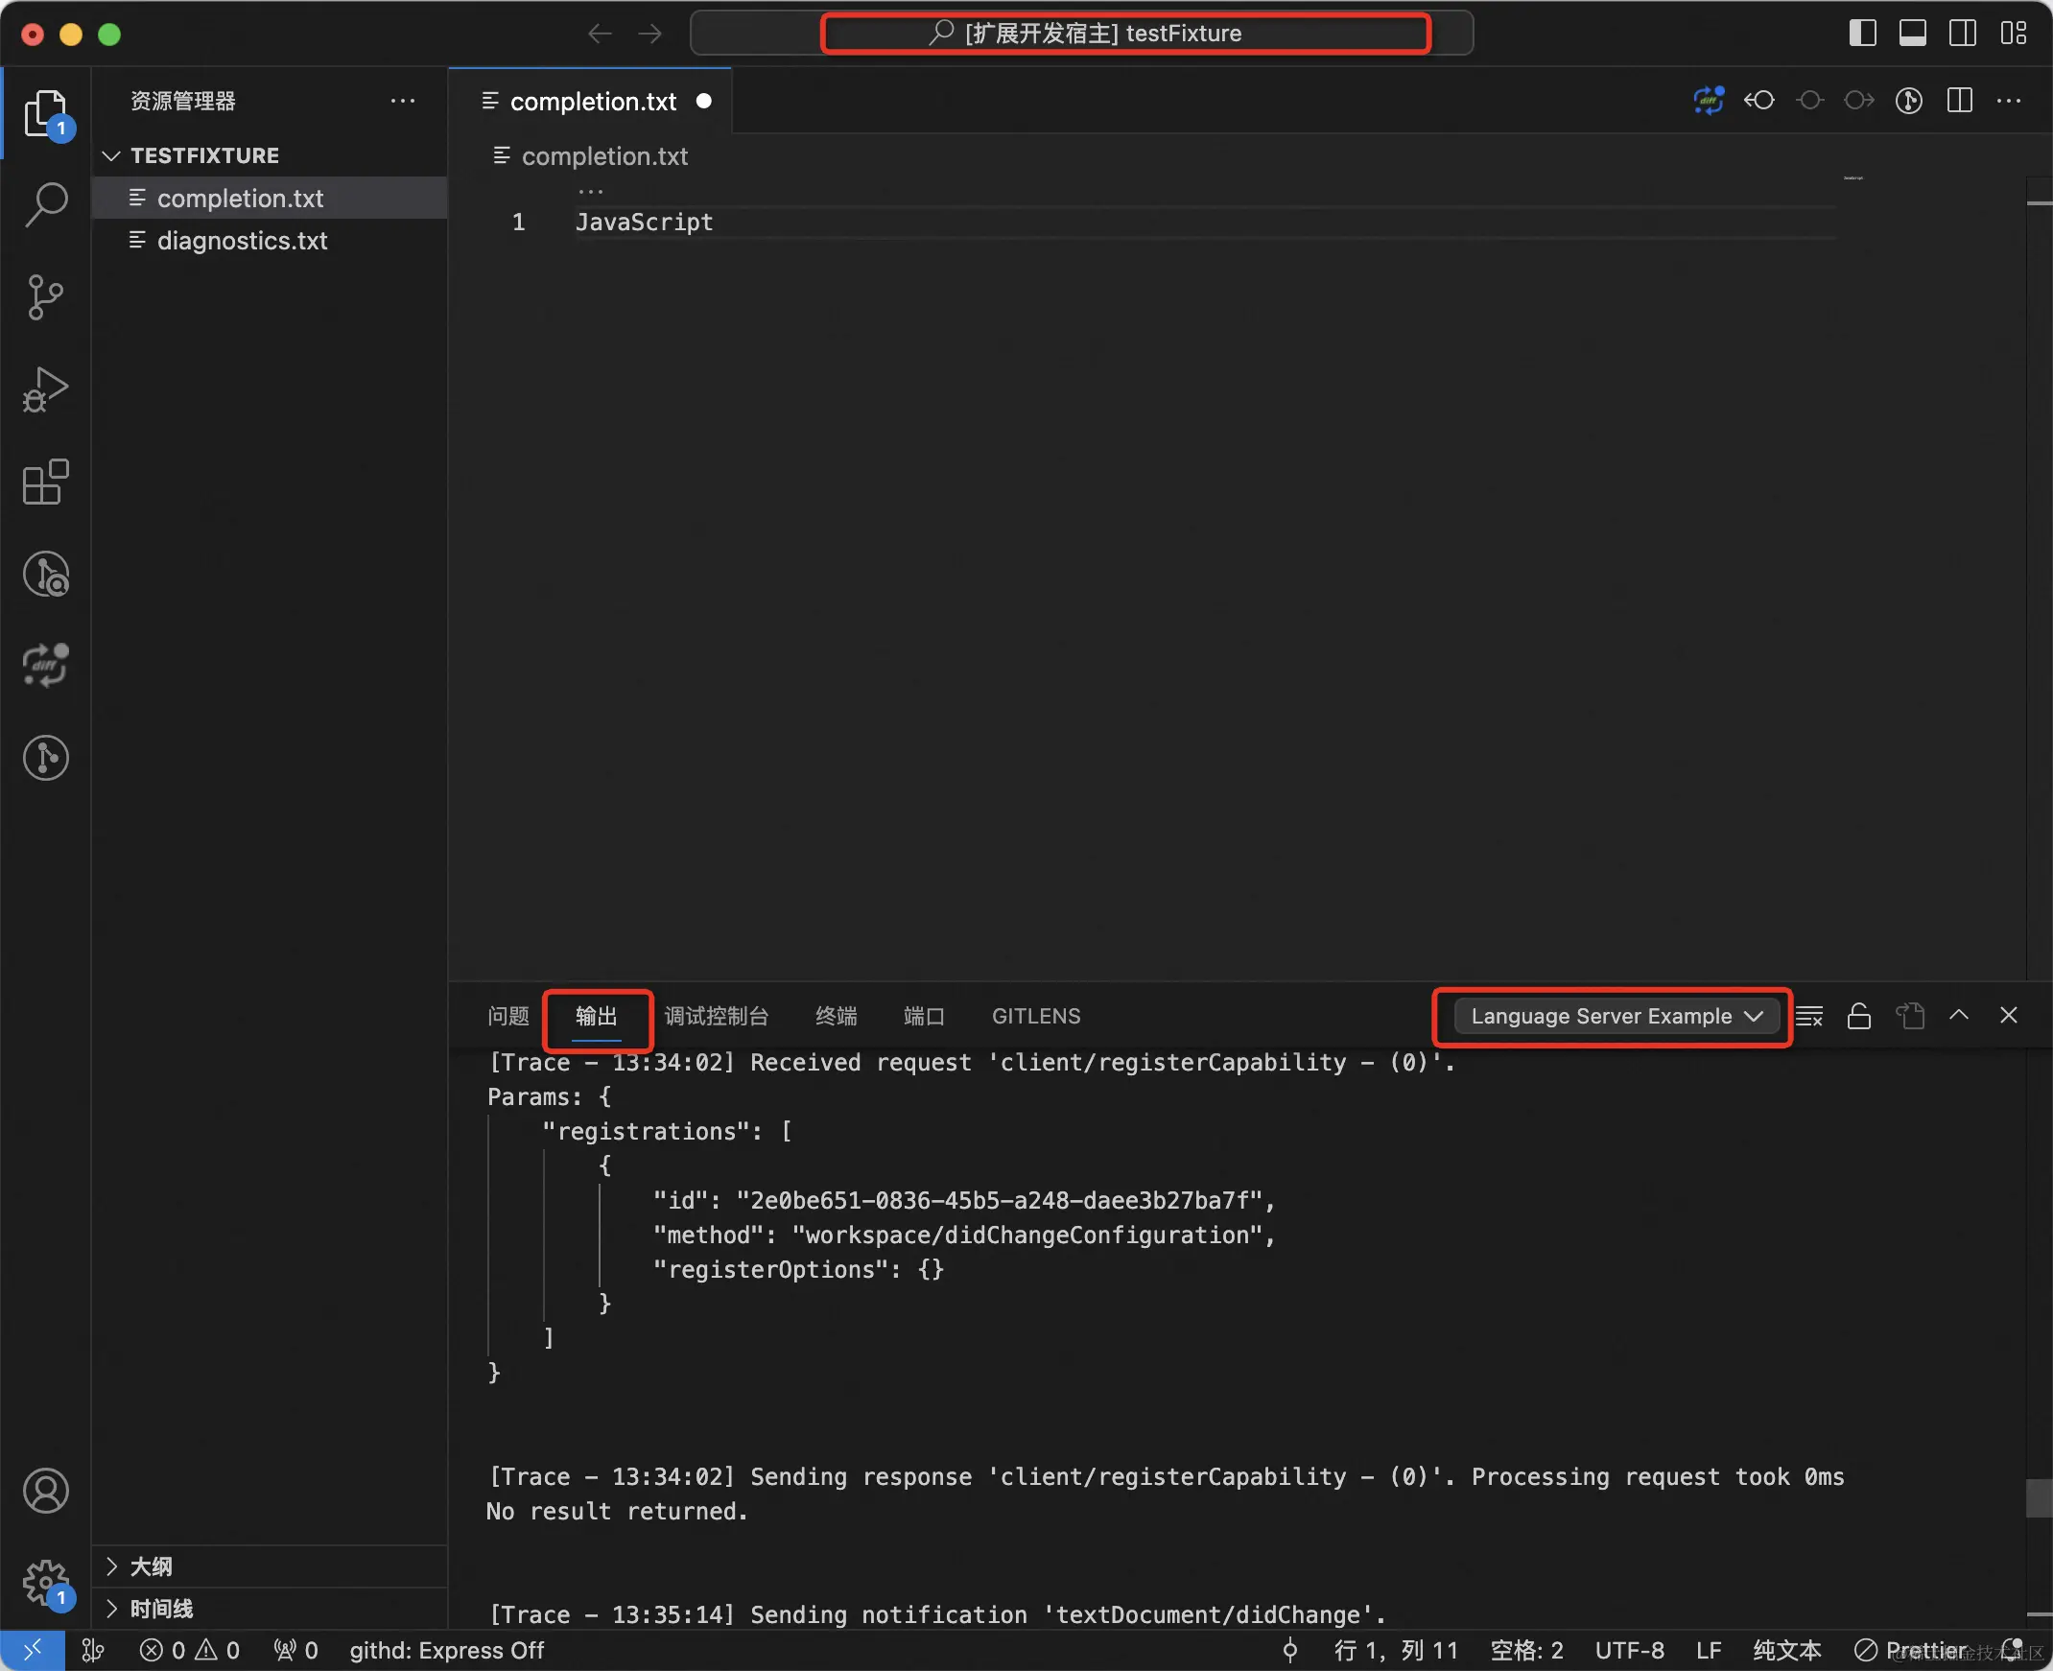Open the GitLens Inspect activity icon

pyautogui.click(x=45, y=574)
